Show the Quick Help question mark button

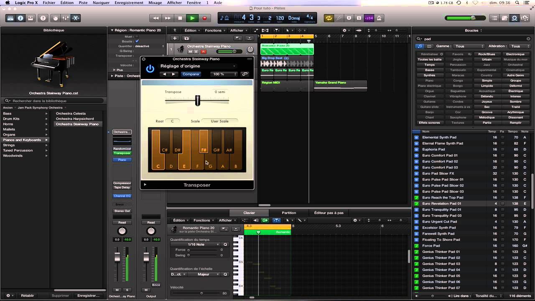click(x=43, y=18)
